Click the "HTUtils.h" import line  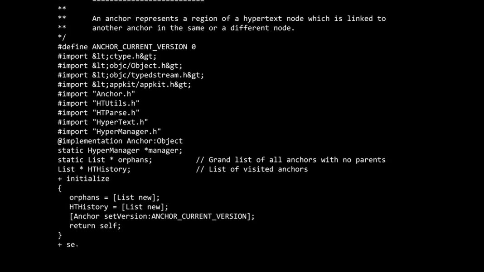click(x=98, y=104)
